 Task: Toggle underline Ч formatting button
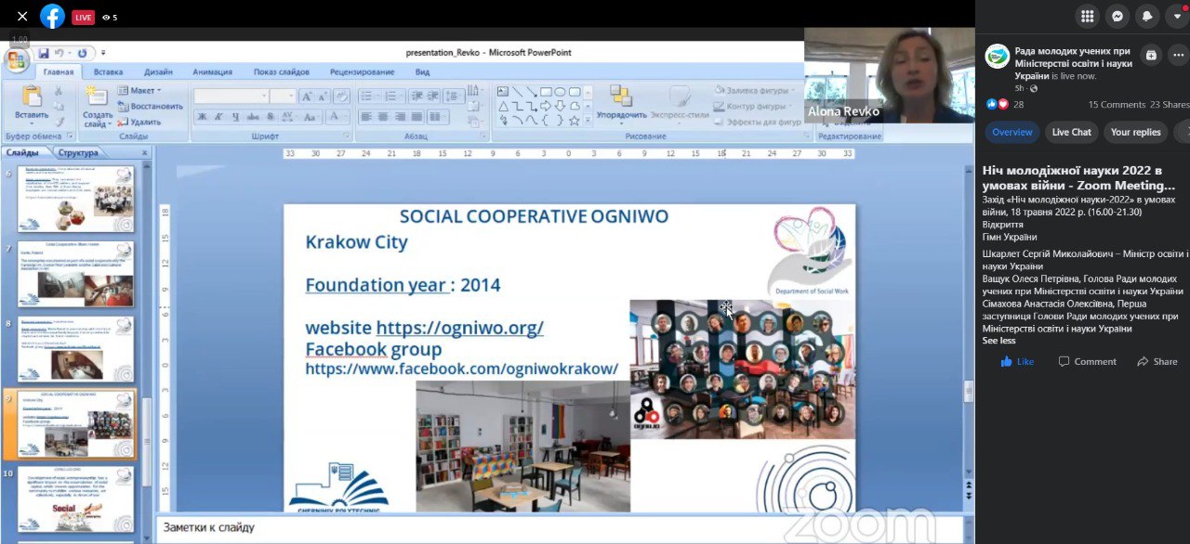(x=234, y=117)
